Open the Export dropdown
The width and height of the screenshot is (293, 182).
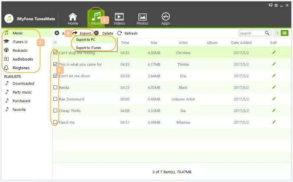[82, 33]
